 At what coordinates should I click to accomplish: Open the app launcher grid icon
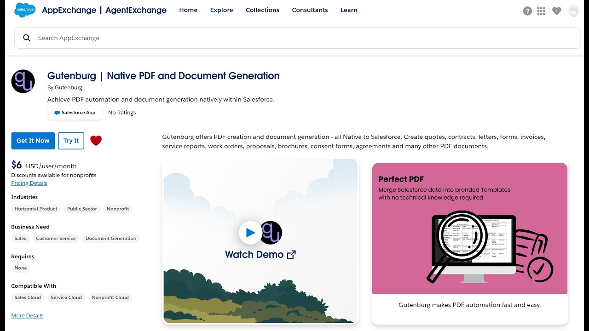click(541, 11)
